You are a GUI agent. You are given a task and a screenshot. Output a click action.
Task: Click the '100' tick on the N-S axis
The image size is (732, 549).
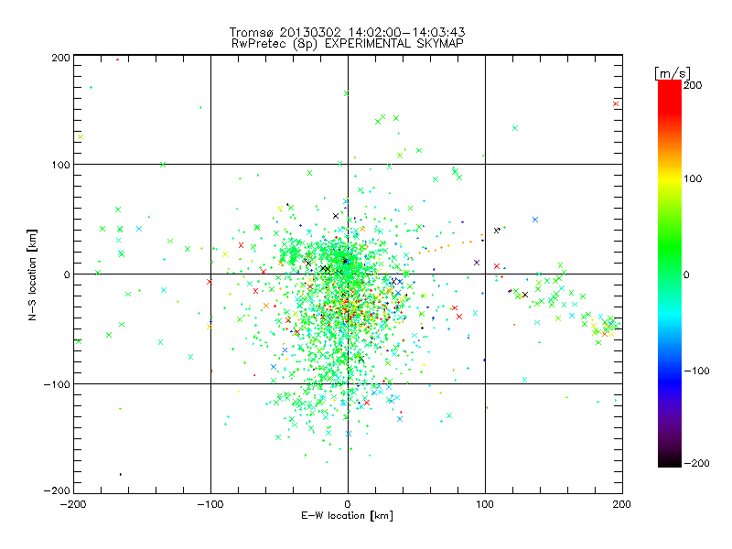(60, 165)
